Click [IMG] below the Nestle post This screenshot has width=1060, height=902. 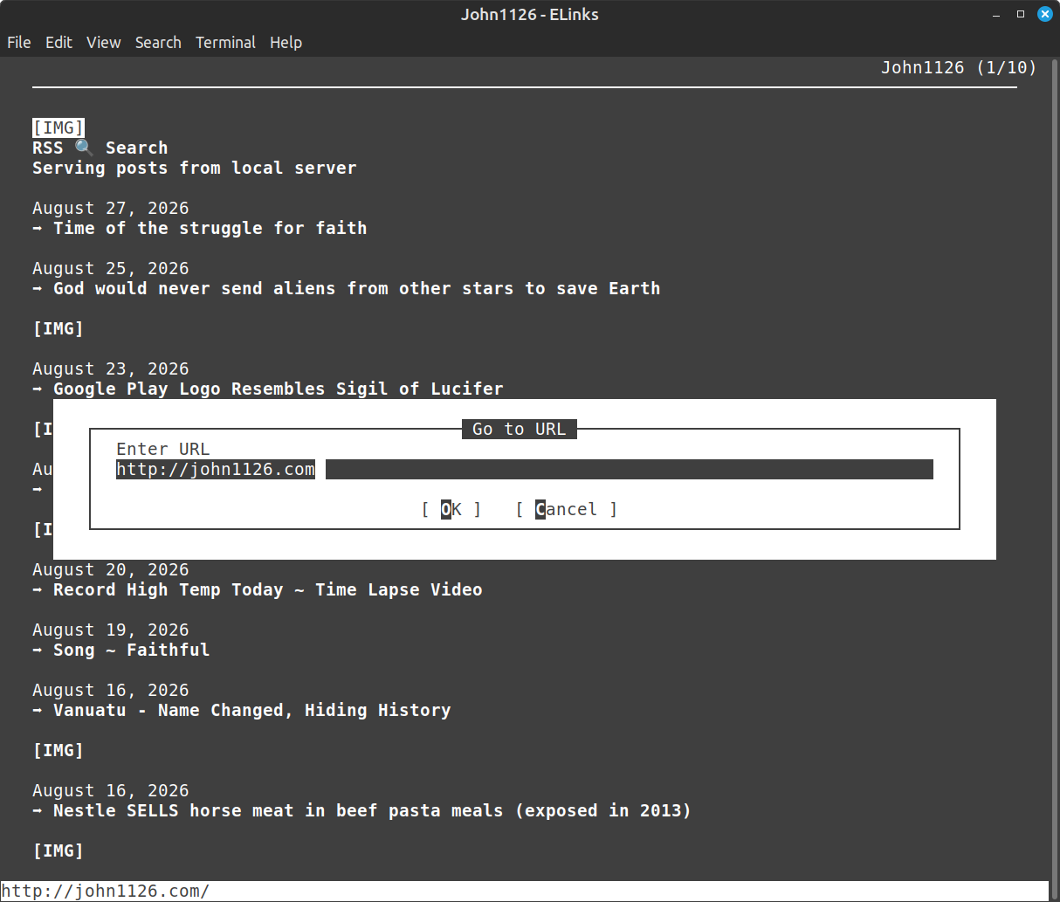[x=59, y=851]
